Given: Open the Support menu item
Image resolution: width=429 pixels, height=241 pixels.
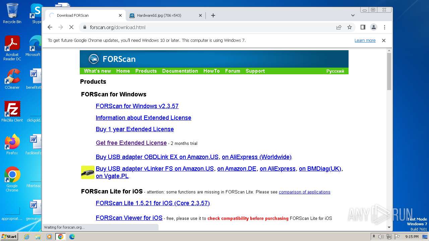Looking at the screenshot, I should tap(255, 71).
